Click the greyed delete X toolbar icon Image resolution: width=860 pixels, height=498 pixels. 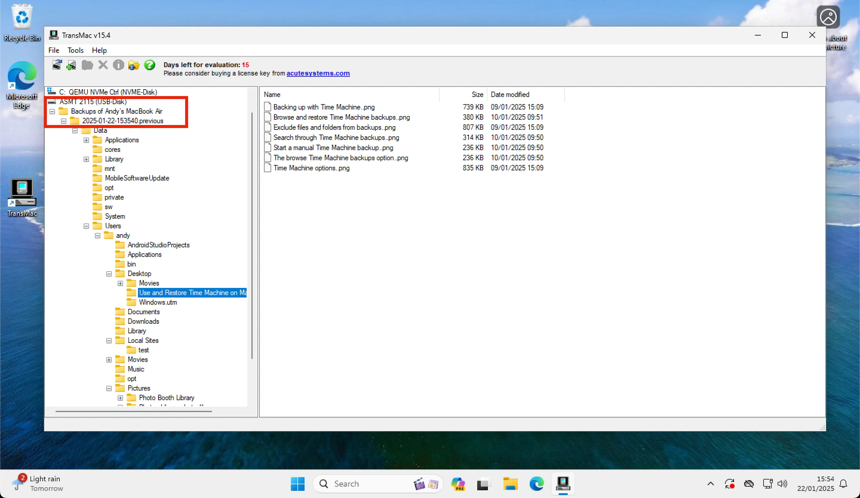(103, 64)
